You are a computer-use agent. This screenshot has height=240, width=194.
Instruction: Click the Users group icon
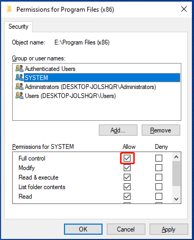pos(20,96)
